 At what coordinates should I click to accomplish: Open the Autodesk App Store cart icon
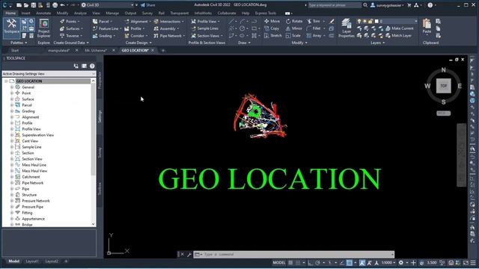tap(409, 5)
